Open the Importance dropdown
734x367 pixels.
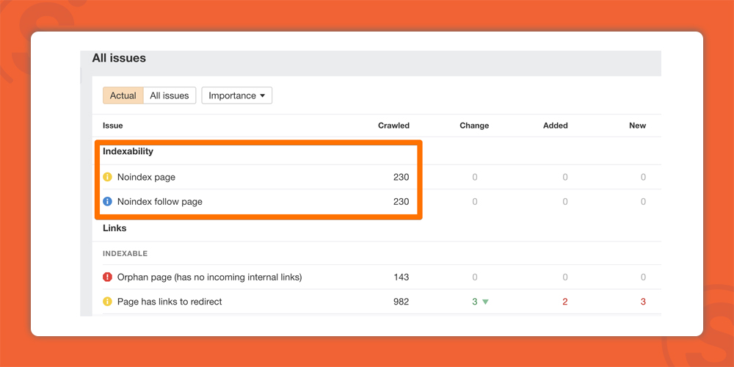click(237, 95)
